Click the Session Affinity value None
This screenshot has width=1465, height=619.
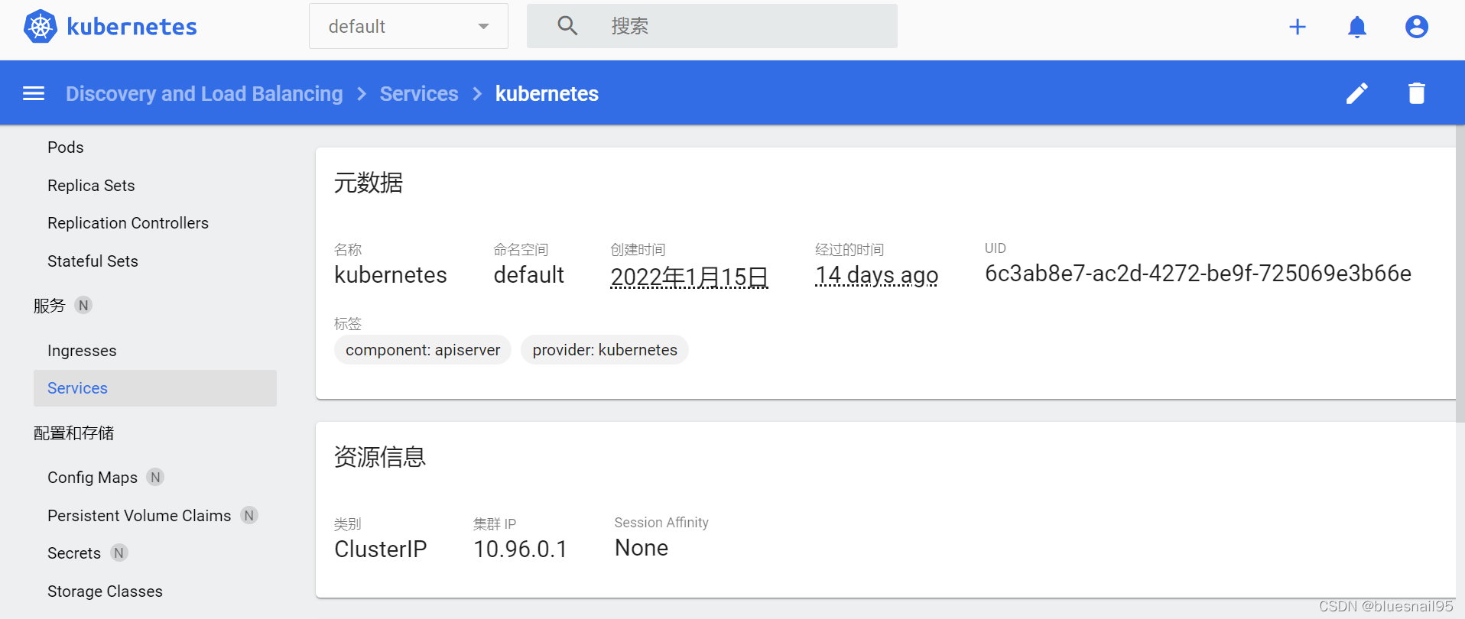tap(642, 548)
